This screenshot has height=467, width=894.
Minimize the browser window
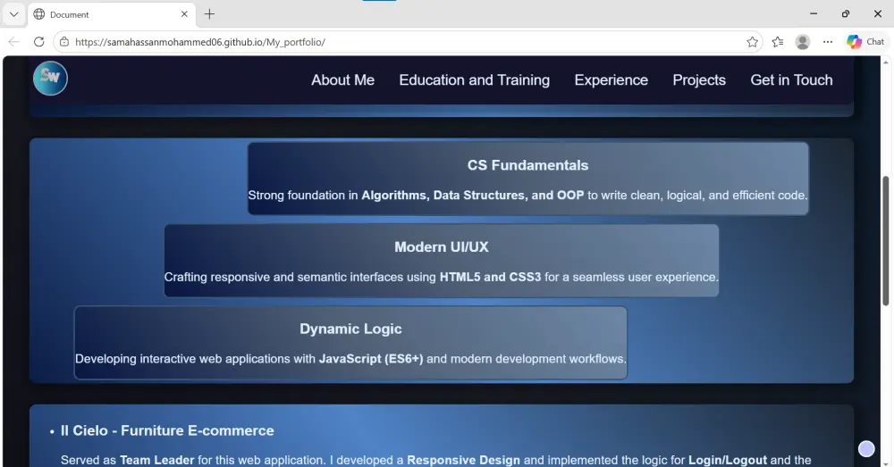pos(814,13)
